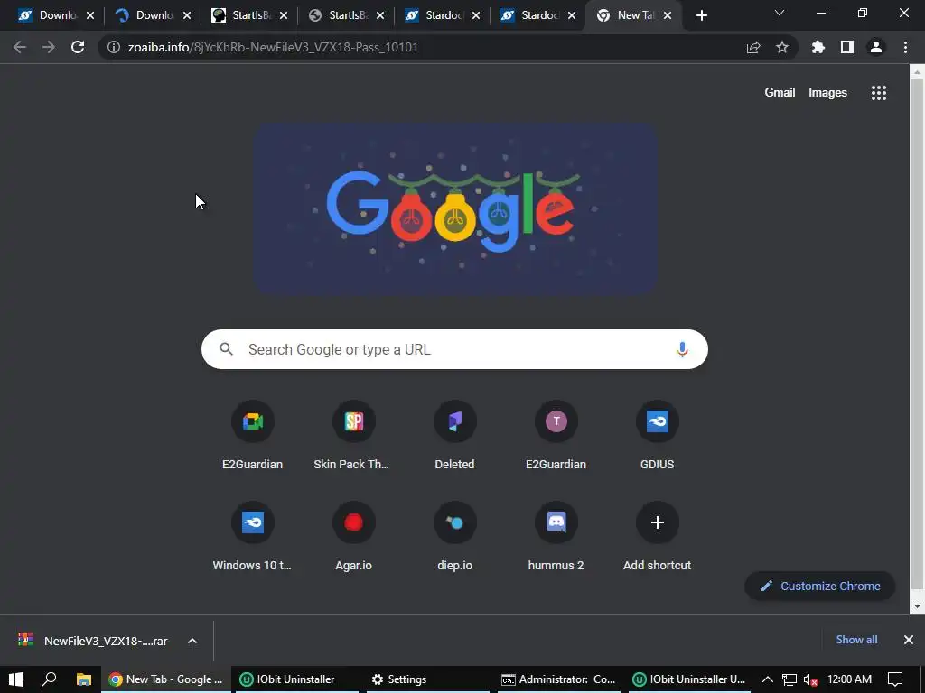The width and height of the screenshot is (925, 693).
Task: Click the muted volume tray icon
Action: point(810,679)
